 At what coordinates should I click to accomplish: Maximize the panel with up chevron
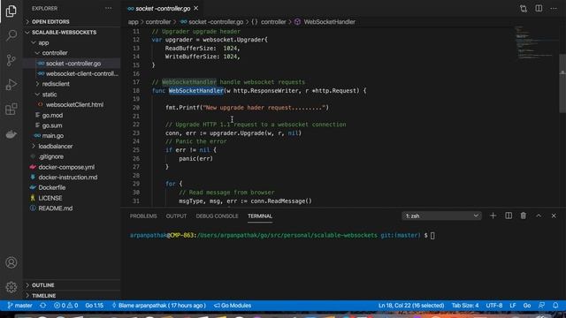539,216
